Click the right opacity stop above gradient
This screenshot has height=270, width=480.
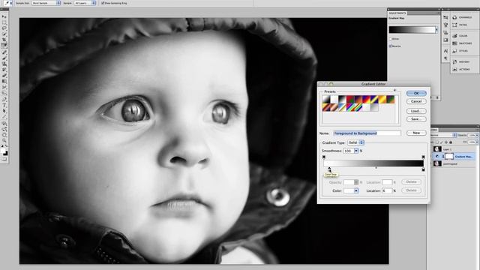click(423, 157)
